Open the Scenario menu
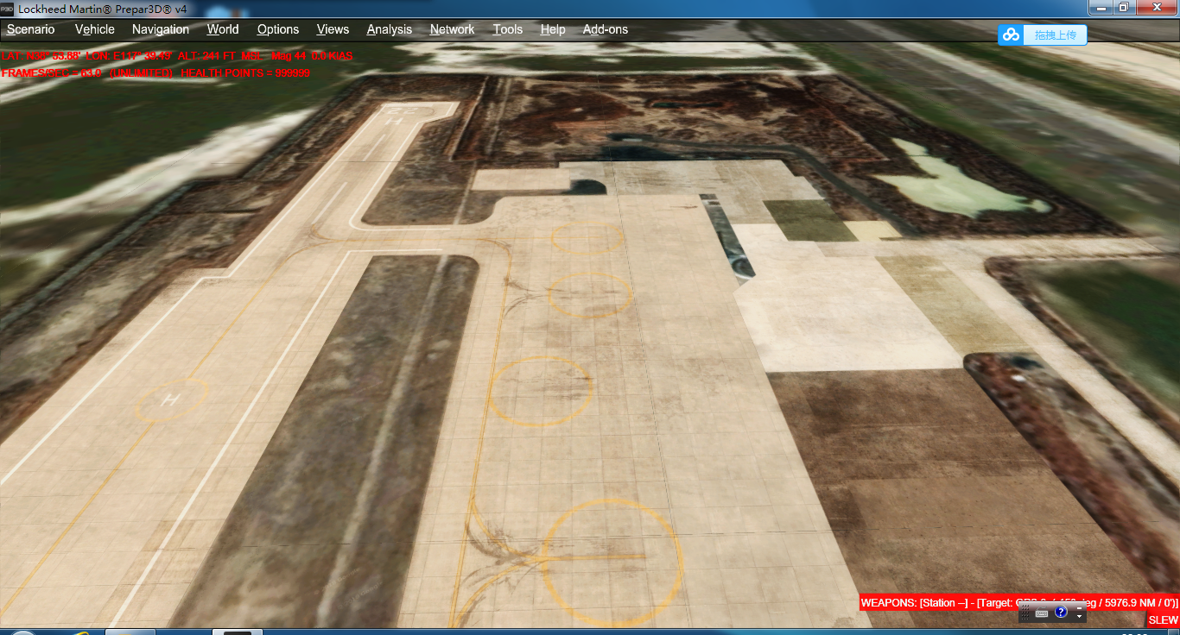The height and width of the screenshot is (635, 1180). click(x=31, y=29)
